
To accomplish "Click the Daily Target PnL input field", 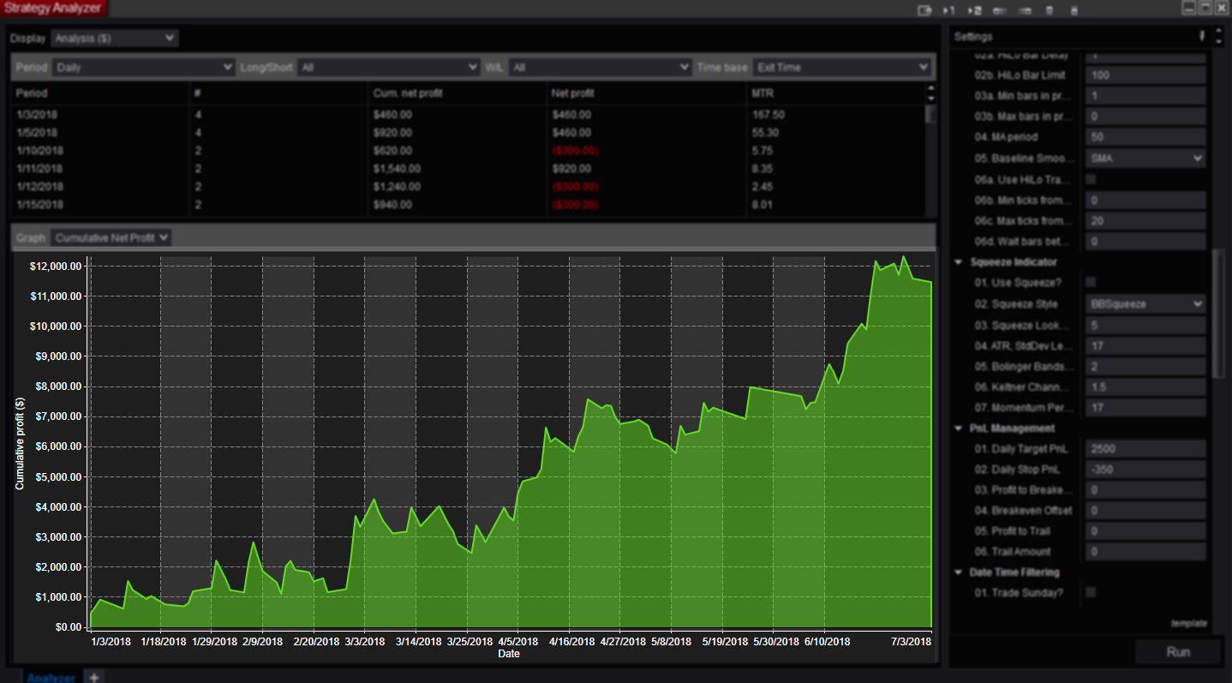I will pyautogui.click(x=1145, y=449).
